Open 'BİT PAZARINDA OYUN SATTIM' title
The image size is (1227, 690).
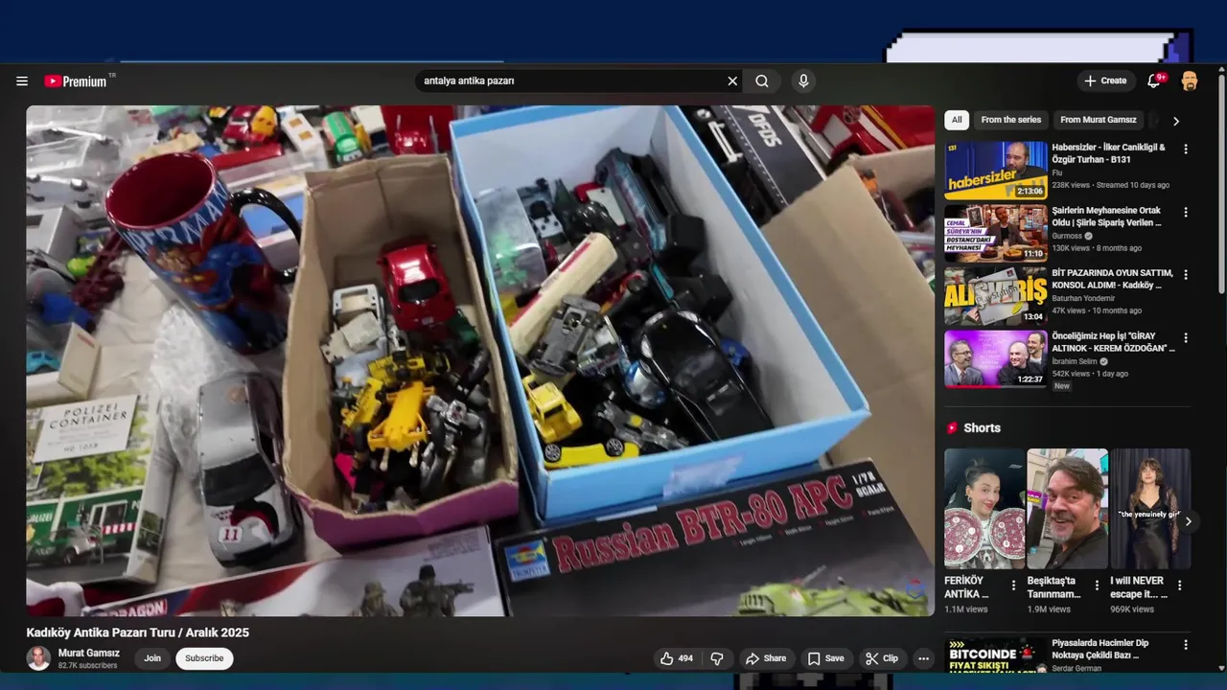coord(1112,279)
